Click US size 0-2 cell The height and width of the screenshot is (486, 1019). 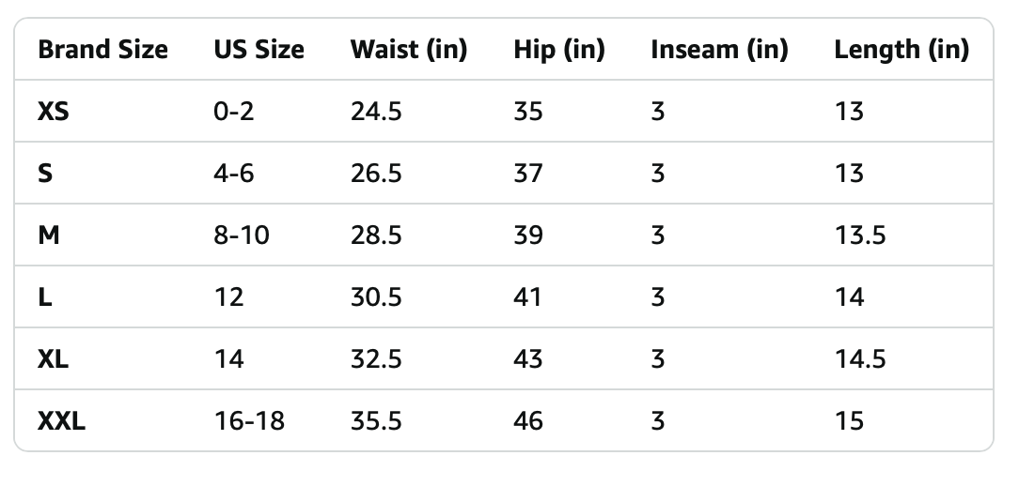[x=234, y=112]
